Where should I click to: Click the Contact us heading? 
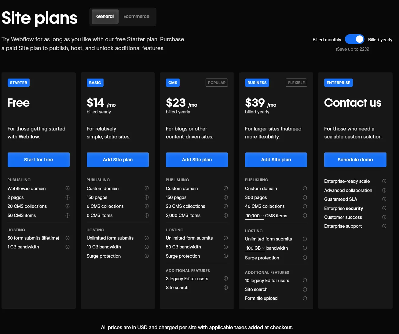click(353, 103)
